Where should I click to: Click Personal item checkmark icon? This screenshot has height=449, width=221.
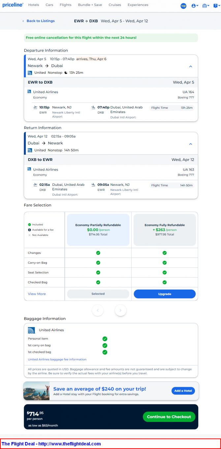click(105, 339)
